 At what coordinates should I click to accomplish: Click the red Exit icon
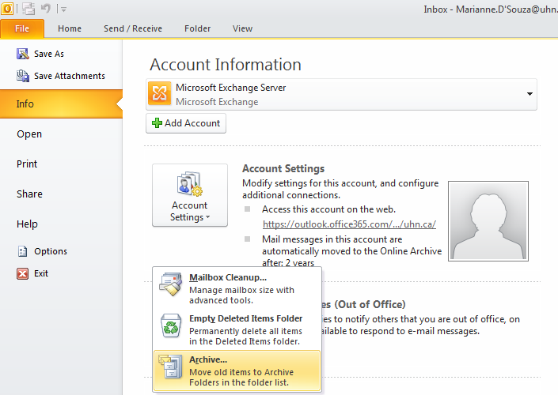click(23, 273)
